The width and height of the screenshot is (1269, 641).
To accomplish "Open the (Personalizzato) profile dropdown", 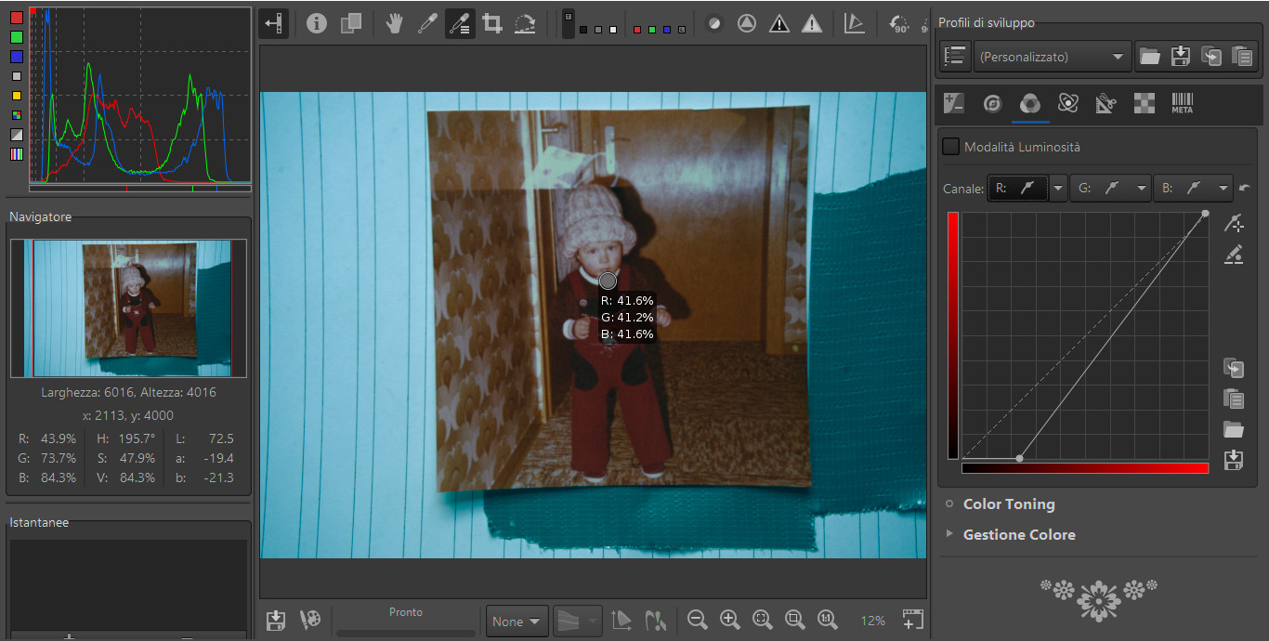I will coord(1052,57).
